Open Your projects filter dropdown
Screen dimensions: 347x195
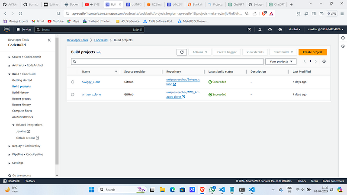[x=281, y=61]
